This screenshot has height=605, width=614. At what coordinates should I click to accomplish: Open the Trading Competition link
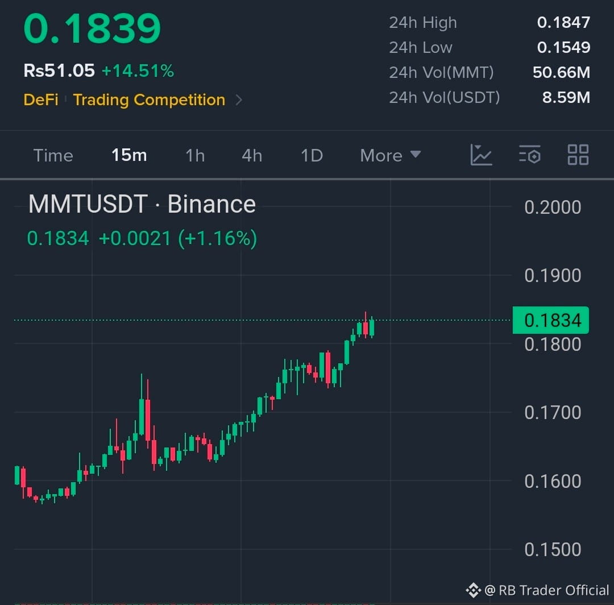point(149,100)
